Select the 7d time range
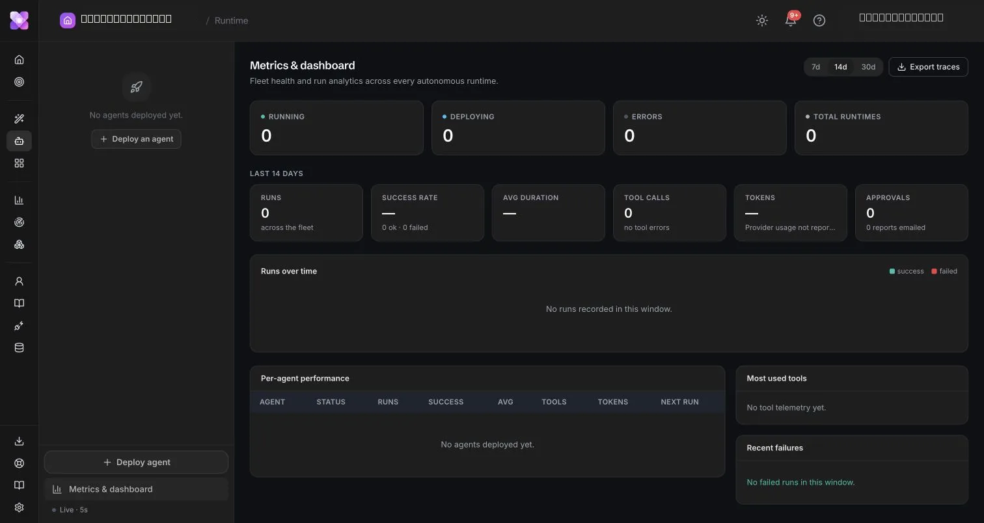The width and height of the screenshot is (984, 523). tap(815, 67)
